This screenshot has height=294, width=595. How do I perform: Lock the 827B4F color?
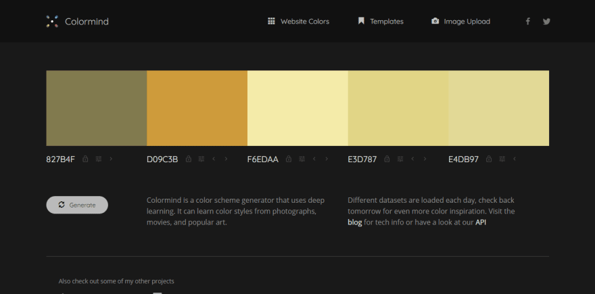pyautogui.click(x=85, y=159)
